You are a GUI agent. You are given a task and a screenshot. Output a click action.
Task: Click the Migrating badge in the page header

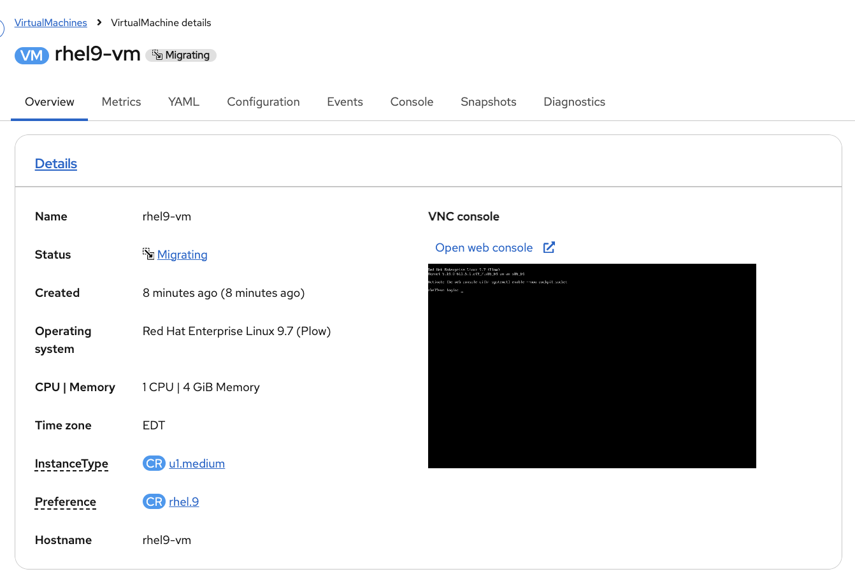181,55
